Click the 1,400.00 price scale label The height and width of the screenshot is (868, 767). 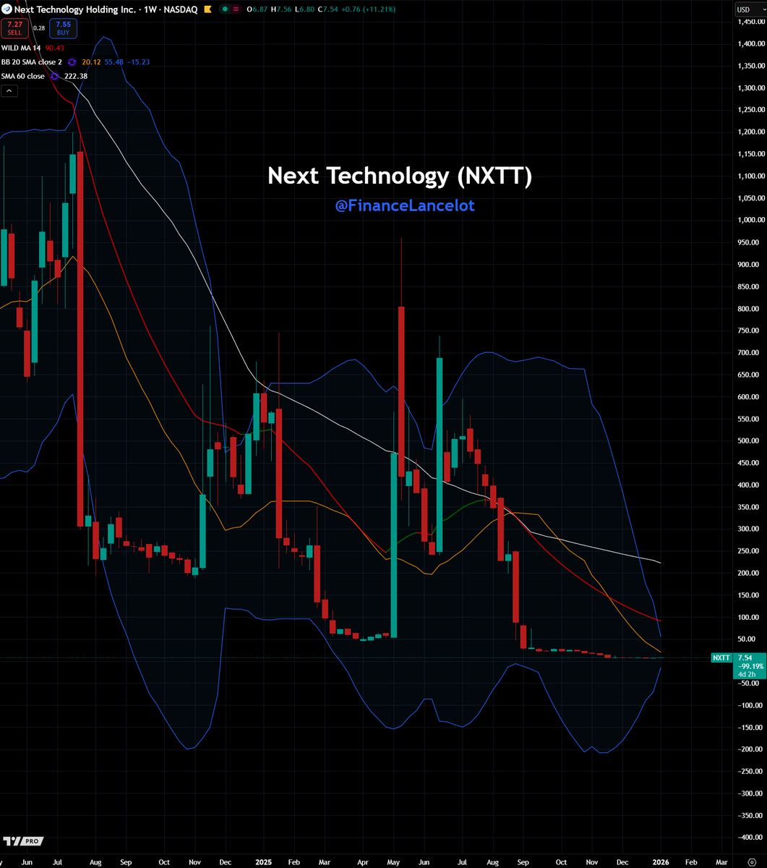point(750,43)
